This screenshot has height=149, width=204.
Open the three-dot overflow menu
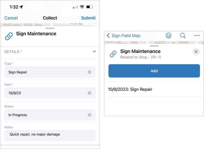pyautogui.click(x=197, y=36)
